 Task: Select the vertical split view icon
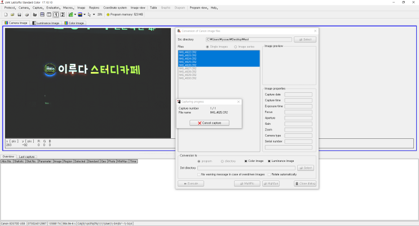49,15
